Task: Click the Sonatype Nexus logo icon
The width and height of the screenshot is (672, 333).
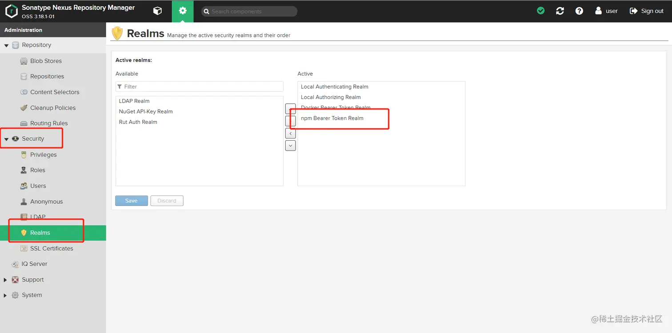Action: (12, 11)
